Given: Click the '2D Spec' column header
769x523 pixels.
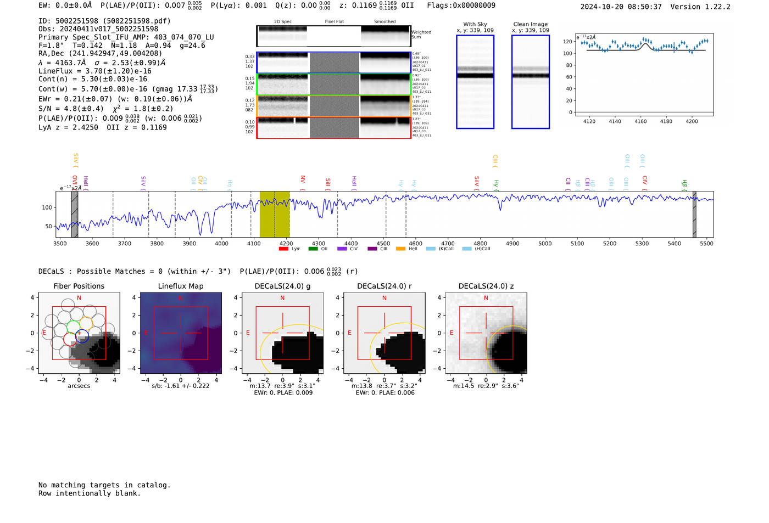Looking at the screenshot, I should click(x=283, y=21).
